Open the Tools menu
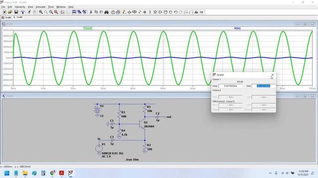The image size is (318, 178). click(51, 7)
